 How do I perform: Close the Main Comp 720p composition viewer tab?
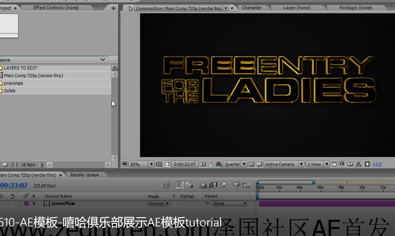click(x=232, y=8)
